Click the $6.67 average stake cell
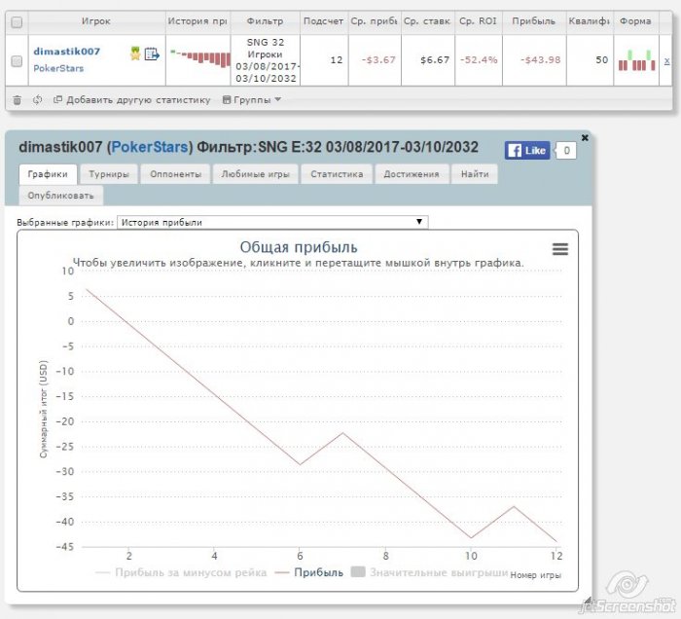The width and height of the screenshot is (681, 619). (428, 60)
